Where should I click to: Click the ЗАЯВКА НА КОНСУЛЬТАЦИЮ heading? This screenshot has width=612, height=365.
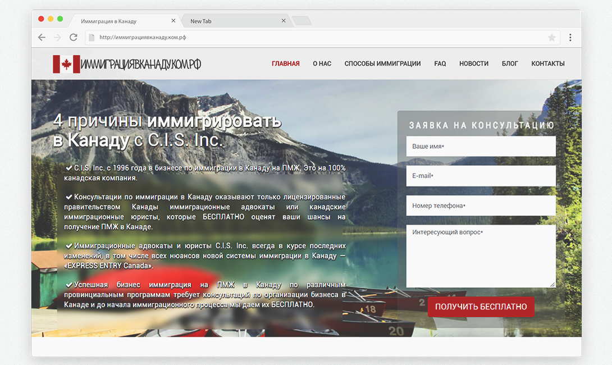482,125
